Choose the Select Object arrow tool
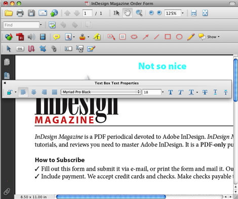238x199 pixels. [x=9, y=49]
